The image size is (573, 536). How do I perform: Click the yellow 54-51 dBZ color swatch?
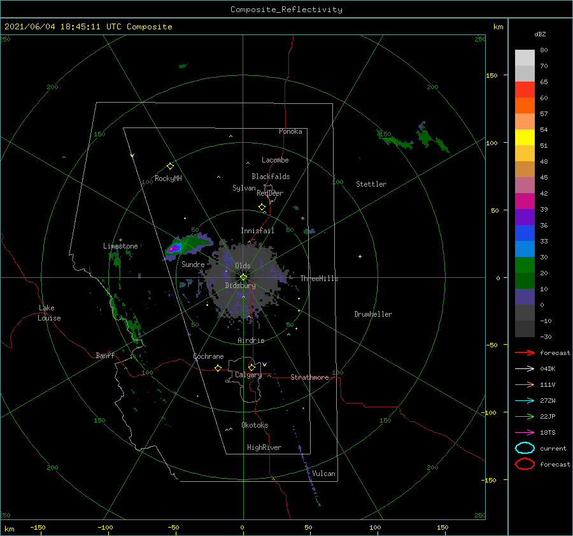tap(525, 138)
